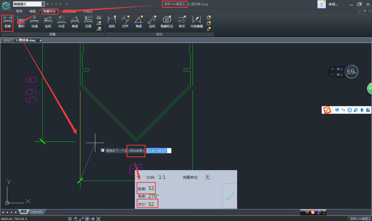Jump to first layout tab arrow
This screenshot has width=372, height=221.
(x=3, y=212)
